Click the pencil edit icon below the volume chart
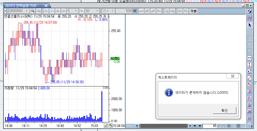 point(106,125)
